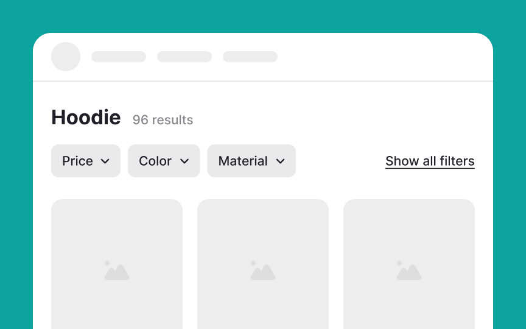
Task: Select the third navigation placeholder pill
Action: click(250, 57)
